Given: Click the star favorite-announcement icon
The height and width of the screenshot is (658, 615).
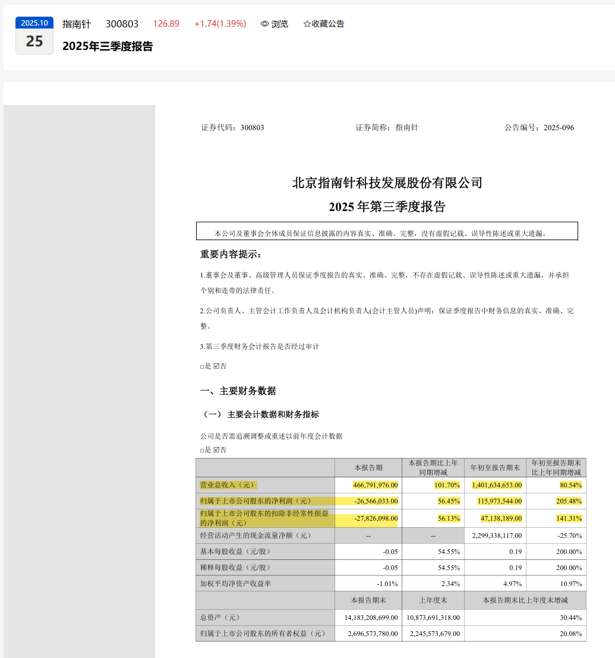Looking at the screenshot, I should [307, 24].
